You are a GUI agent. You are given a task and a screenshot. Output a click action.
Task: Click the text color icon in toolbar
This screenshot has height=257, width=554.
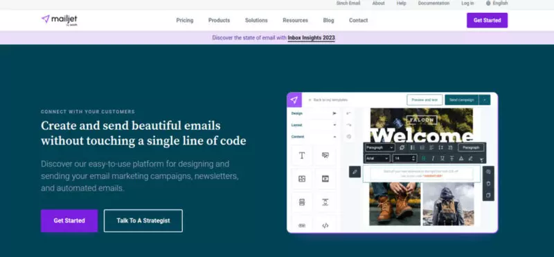coord(461,158)
